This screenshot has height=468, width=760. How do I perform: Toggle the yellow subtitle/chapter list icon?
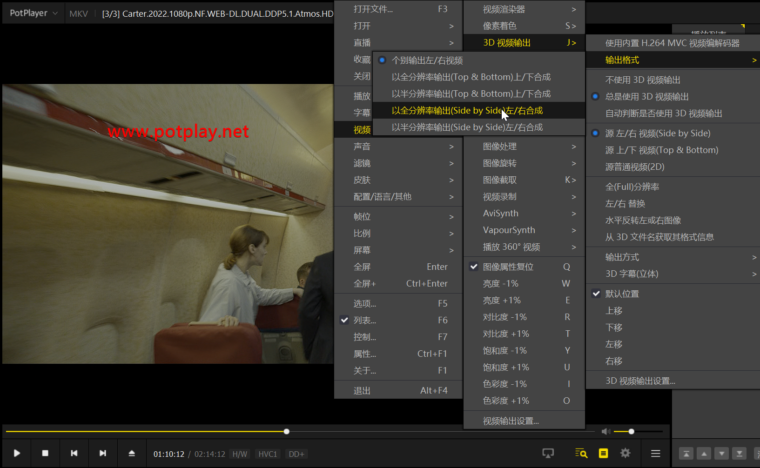[604, 453]
